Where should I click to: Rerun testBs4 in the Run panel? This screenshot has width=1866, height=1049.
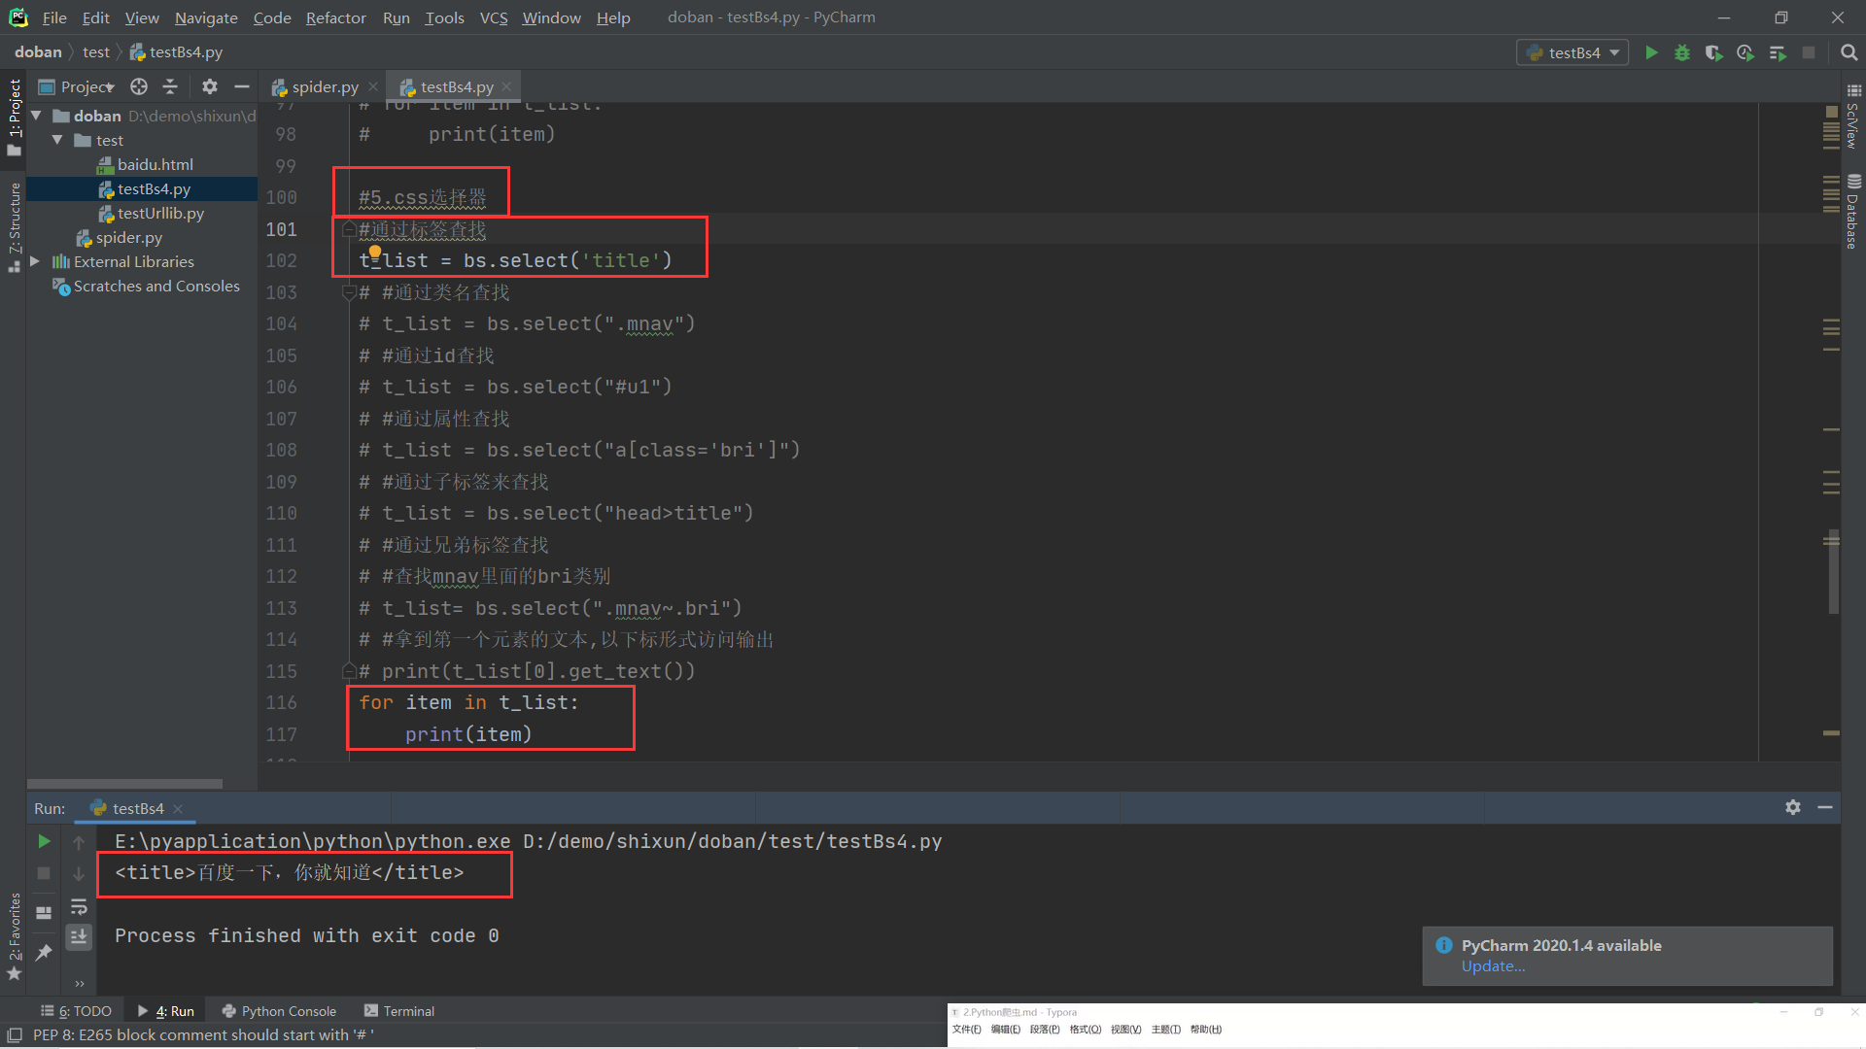44,841
